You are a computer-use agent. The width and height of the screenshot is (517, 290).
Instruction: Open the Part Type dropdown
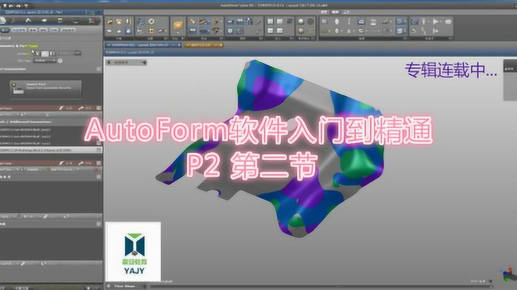tap(44, 61)
